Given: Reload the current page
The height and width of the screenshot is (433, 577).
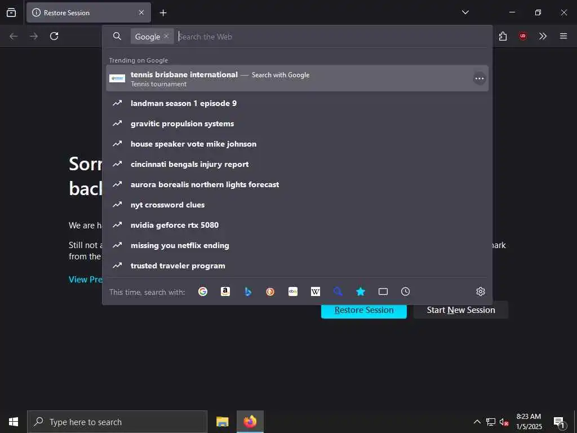Looking at the screenshot, I should tap(54, 36).
